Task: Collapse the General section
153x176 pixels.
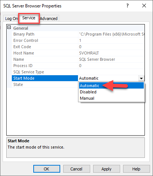Action: [9, 27]
